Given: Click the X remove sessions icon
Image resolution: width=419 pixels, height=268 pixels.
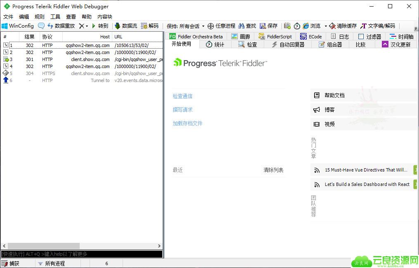Looking at the screenshot, I should [x=81, y=26].
